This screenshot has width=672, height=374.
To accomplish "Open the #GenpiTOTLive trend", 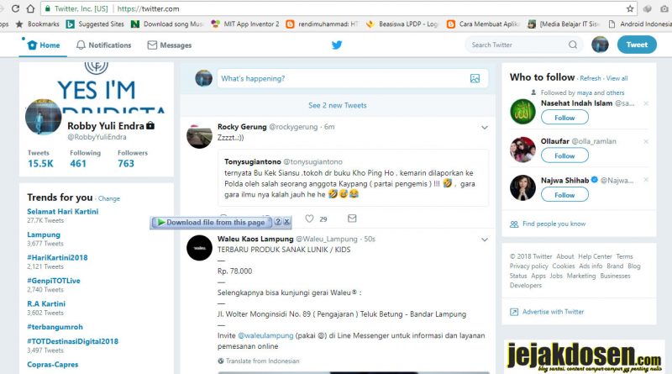I will pyautogui.click(x=54, y=281).
